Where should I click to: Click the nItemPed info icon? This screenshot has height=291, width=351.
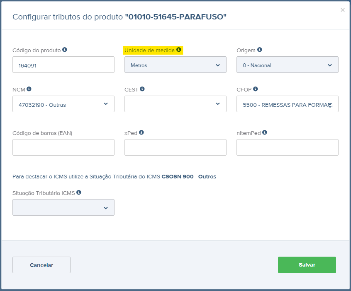point(265,132)
